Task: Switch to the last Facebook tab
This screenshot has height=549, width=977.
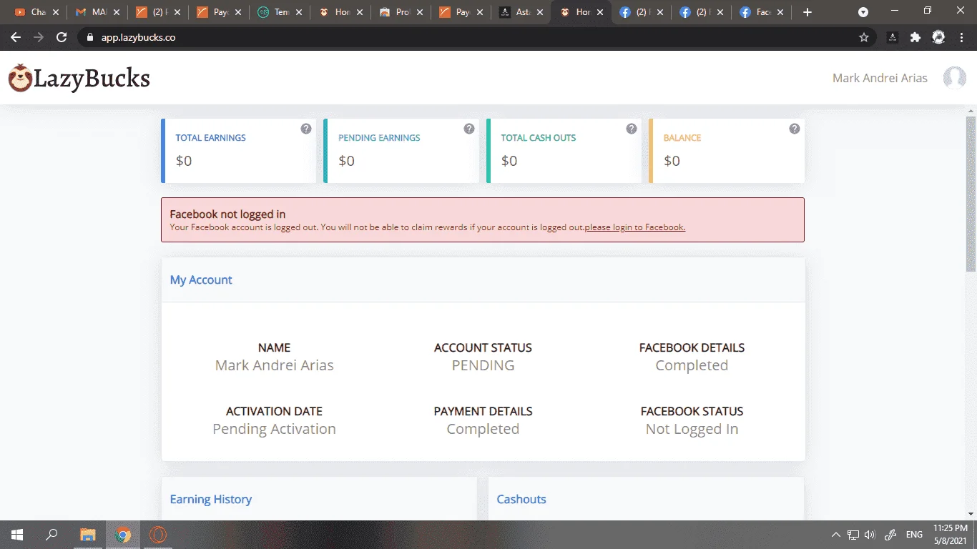Action: [x=763, y=12]
